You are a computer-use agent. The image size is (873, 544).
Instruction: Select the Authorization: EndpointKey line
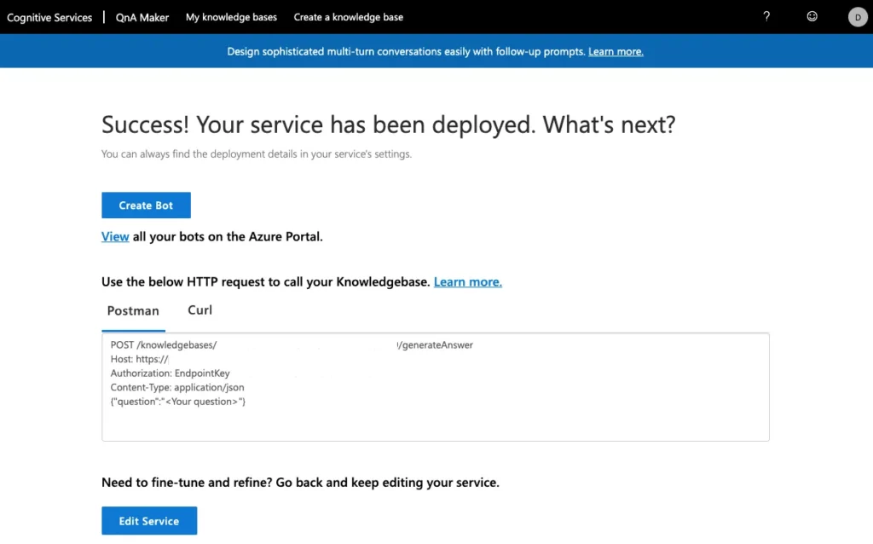tap(170, 373)
